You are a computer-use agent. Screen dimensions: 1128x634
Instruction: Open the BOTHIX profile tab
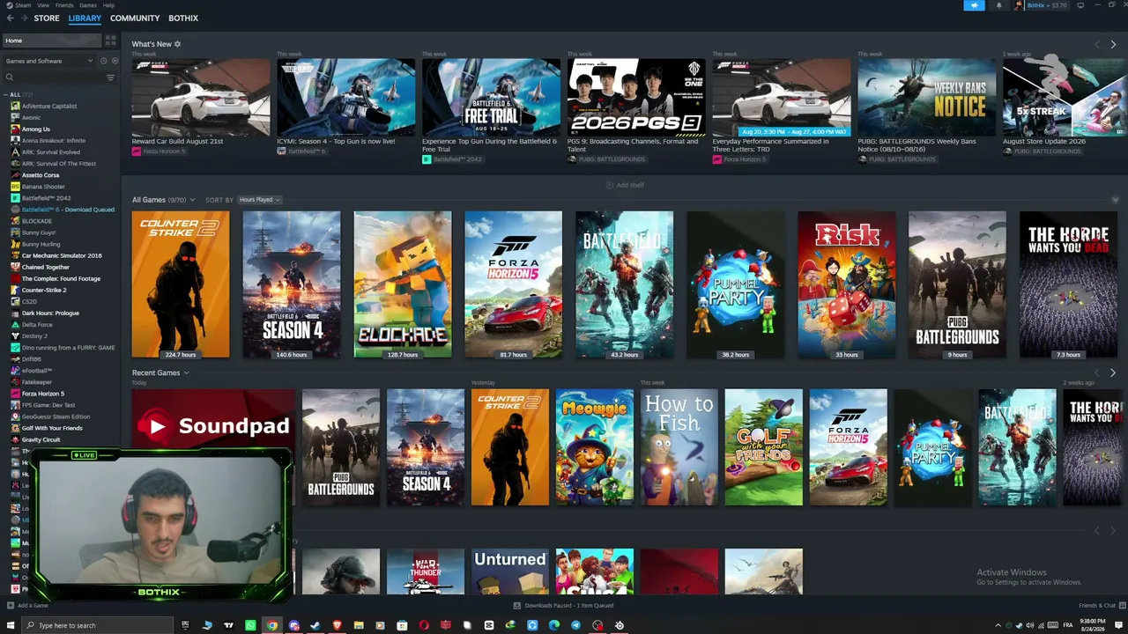point(183,18)
